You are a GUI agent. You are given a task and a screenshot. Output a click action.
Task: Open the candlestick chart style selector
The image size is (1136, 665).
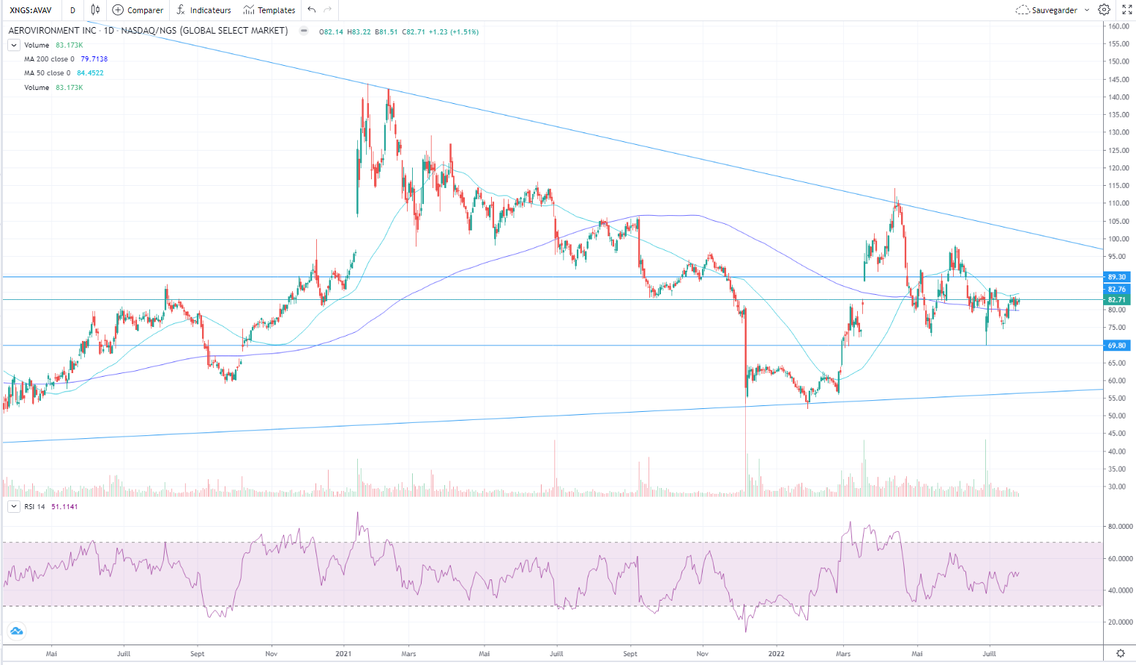(x=95, y=10)
